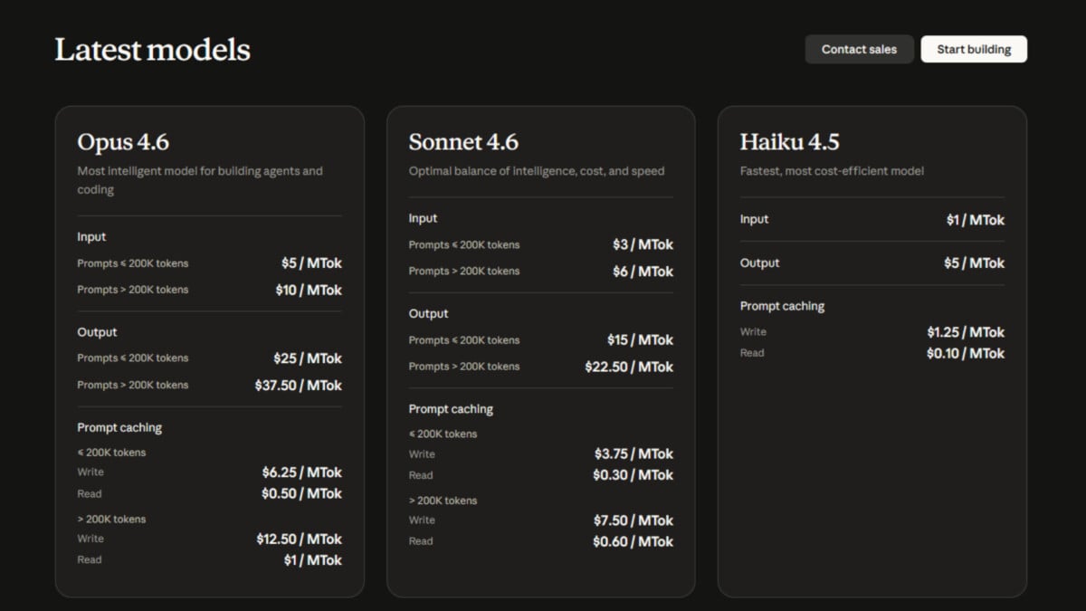Click the $0.60 / MTok read price
The height and width of the screenshot is (611, 1086).
pyautogui.click(x=633, y=541)
